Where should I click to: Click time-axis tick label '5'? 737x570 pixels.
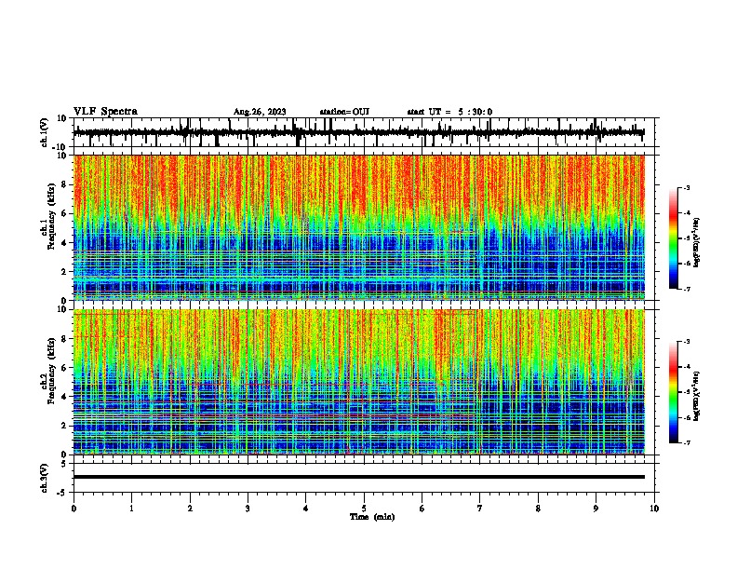pyautogui.click(x=364, y=509)
